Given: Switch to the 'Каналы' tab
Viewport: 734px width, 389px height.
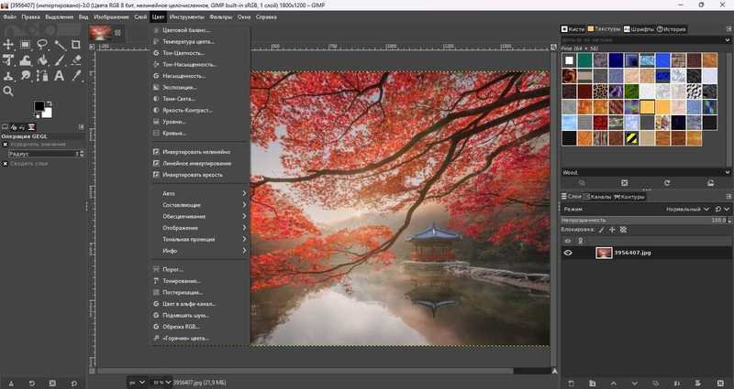Looking at the screenshot, I should (x=600, y=197).
